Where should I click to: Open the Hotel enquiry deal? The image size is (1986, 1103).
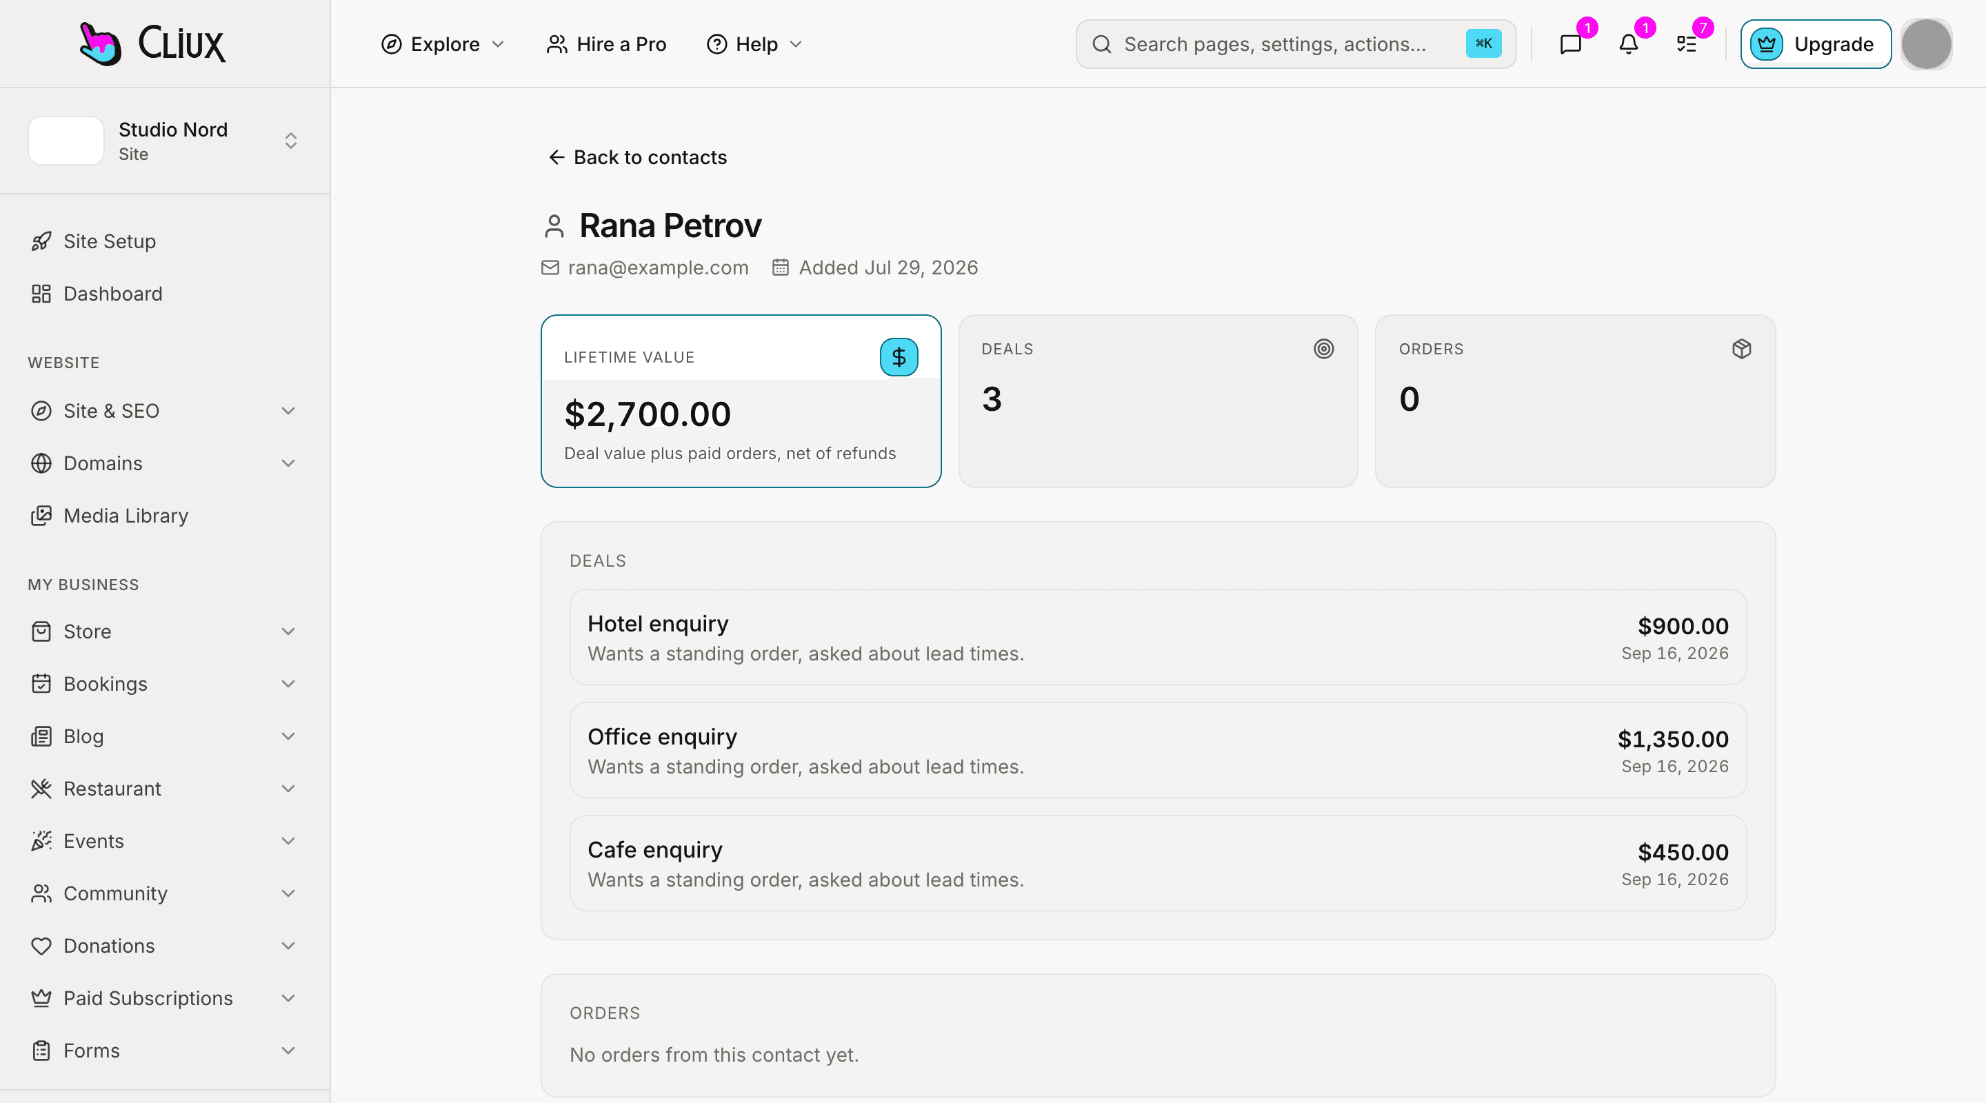pos(1158,638)
